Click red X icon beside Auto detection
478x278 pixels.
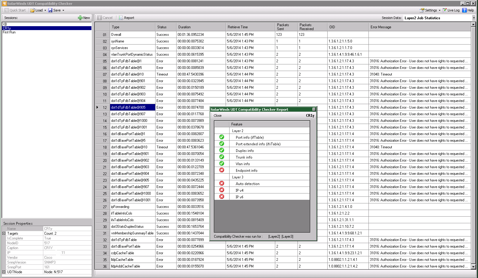(222, 183)
